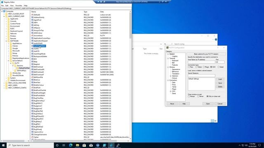Open the Help menu in Registry Editor
264x148 pixels.
(26, 5)
